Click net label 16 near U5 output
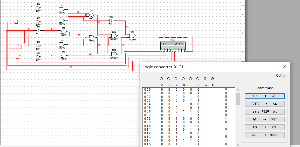300x147 pixels. [90, 54]
